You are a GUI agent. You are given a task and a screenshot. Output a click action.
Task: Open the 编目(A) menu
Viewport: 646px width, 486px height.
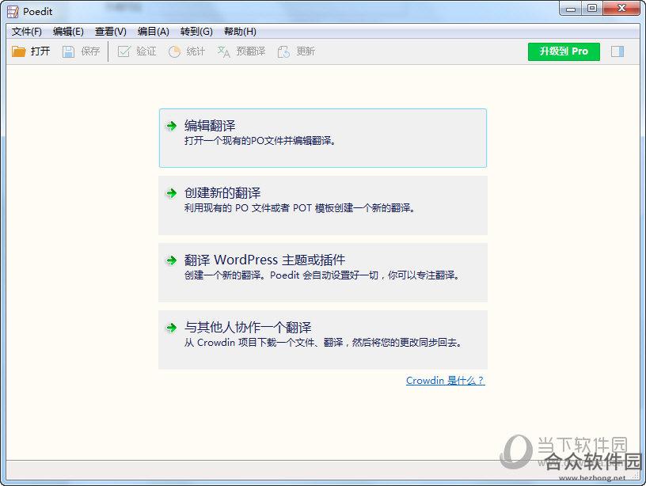[x=154, y=32]
